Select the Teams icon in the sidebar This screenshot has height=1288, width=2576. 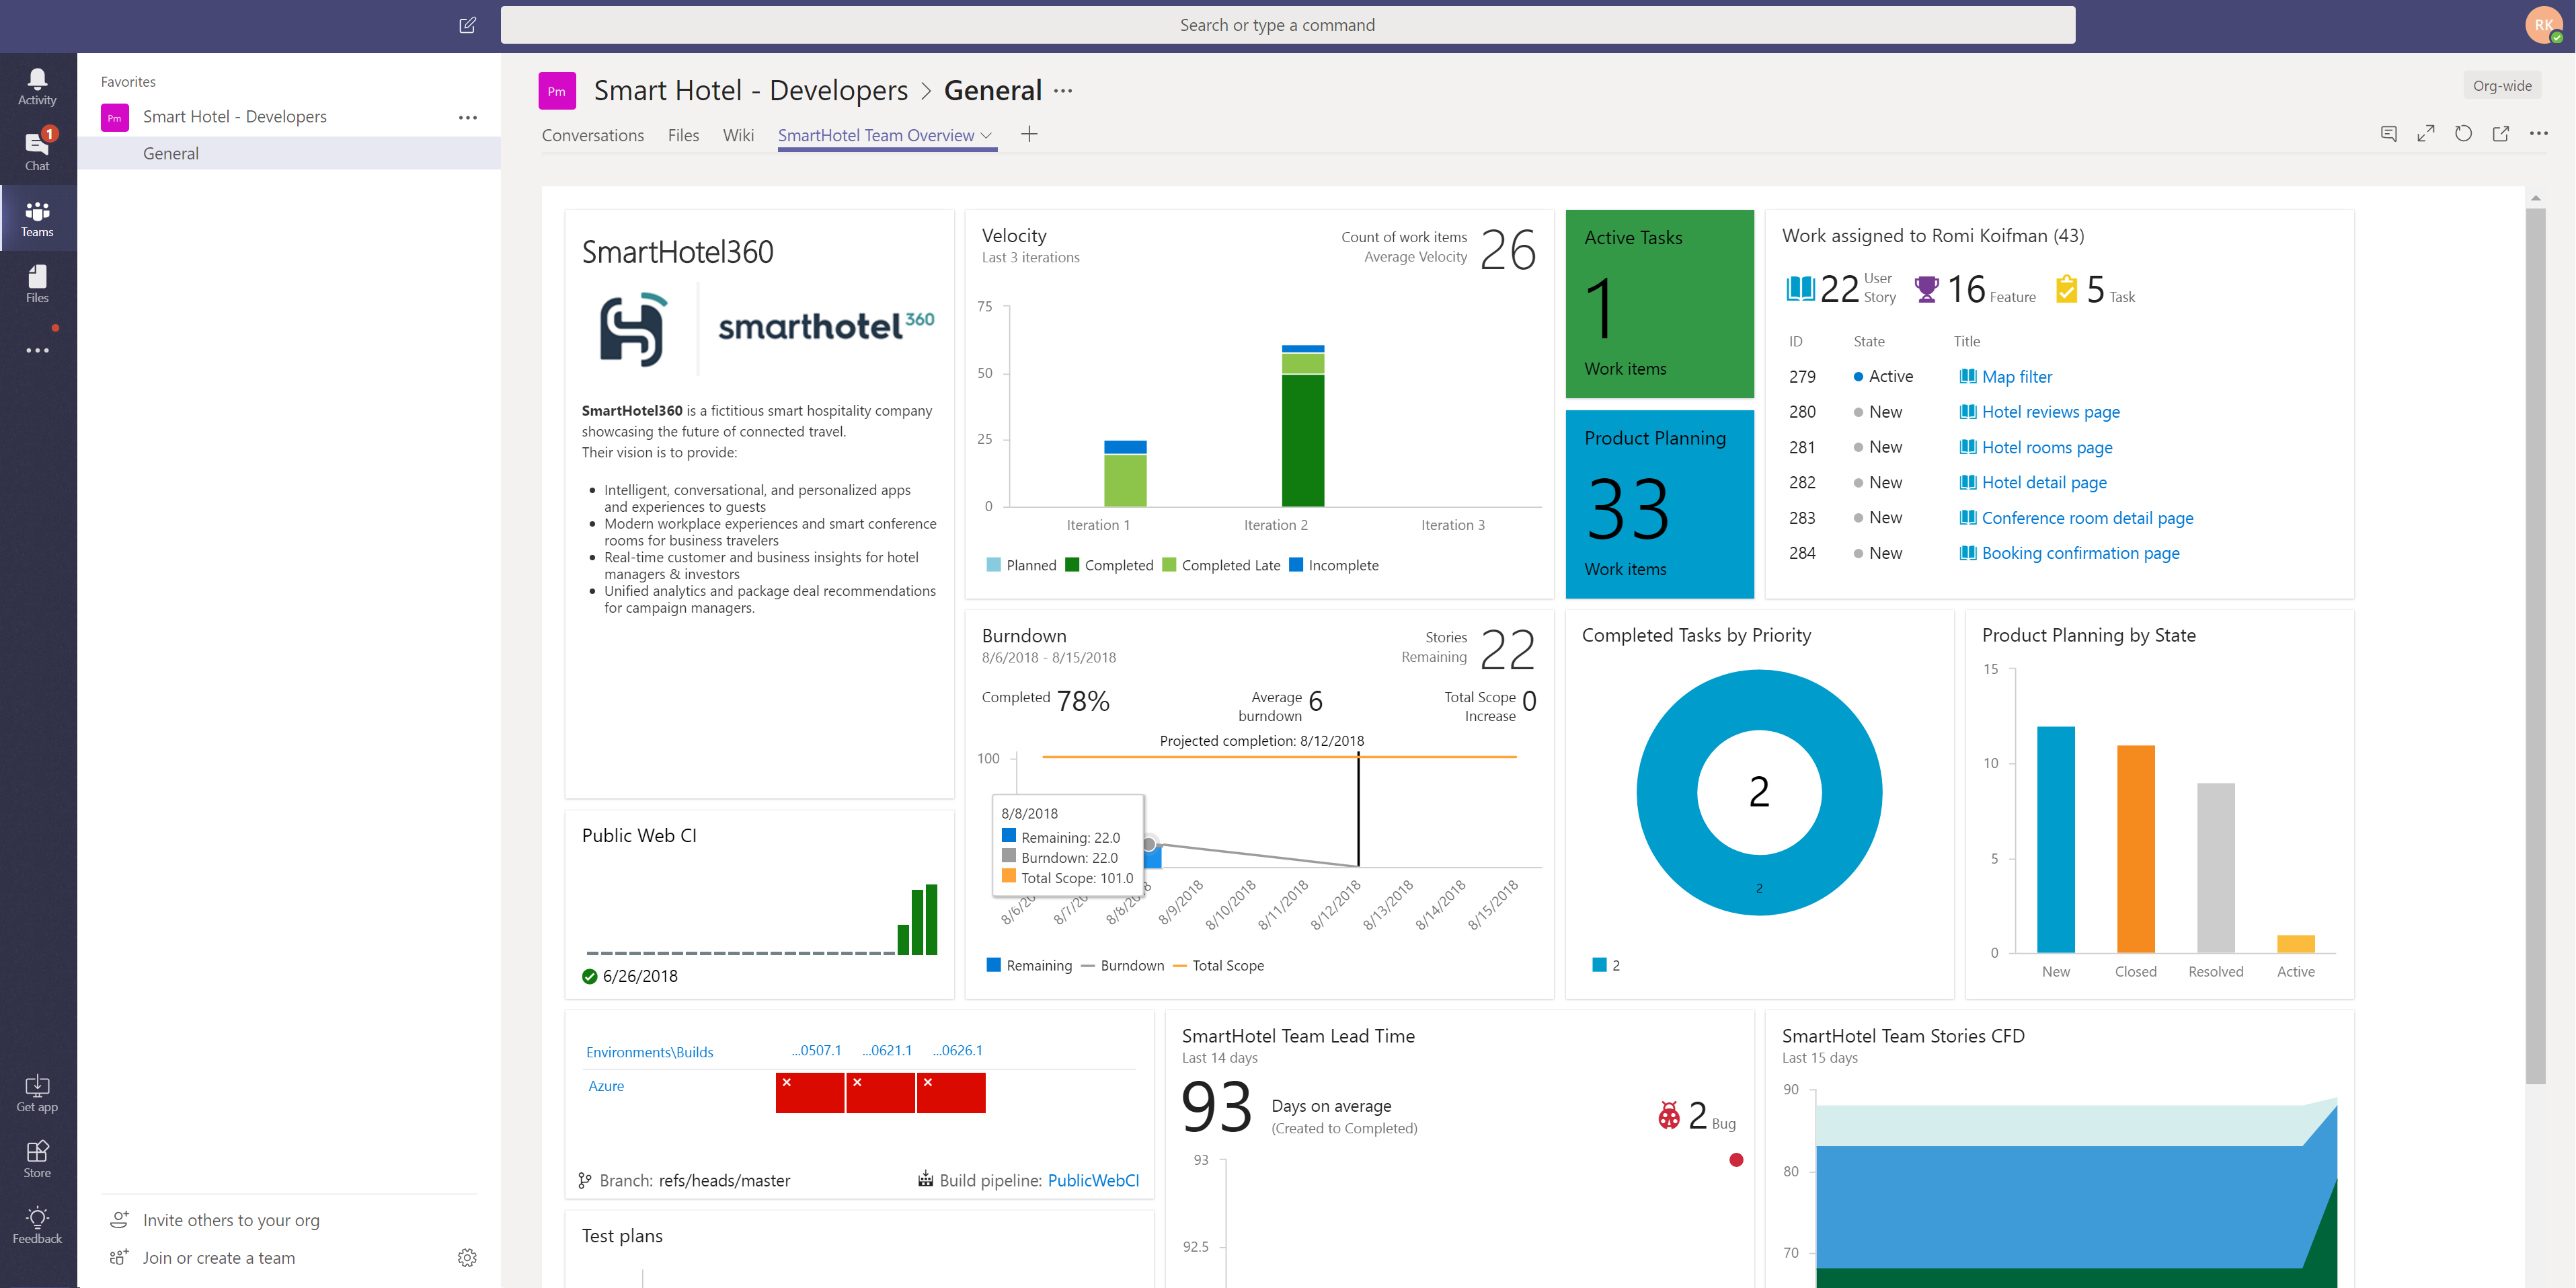point(37,218)
